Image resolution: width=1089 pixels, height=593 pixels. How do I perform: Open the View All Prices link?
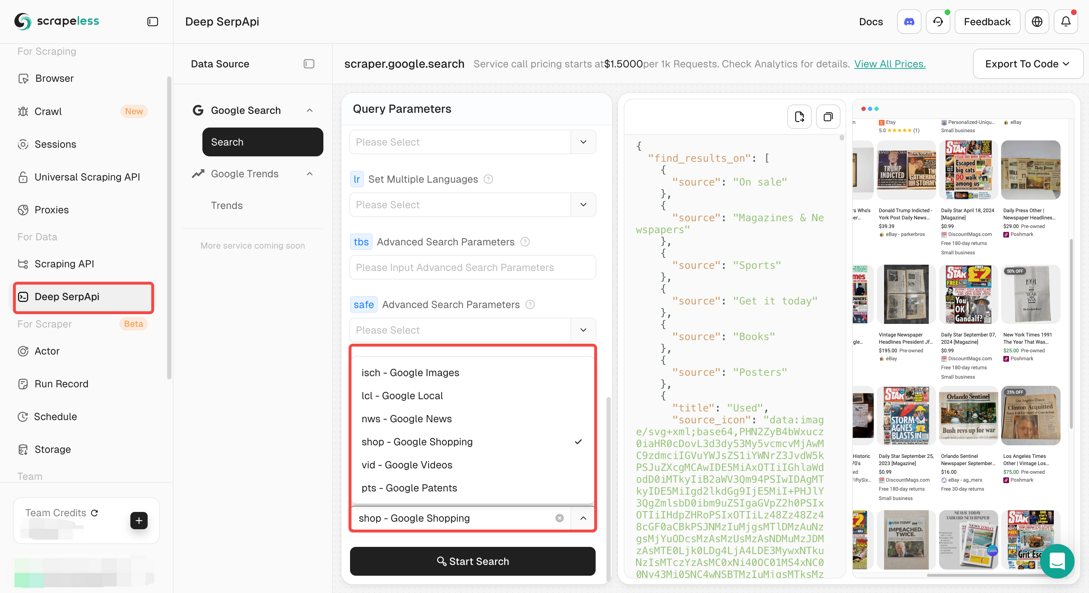[890, 64]
